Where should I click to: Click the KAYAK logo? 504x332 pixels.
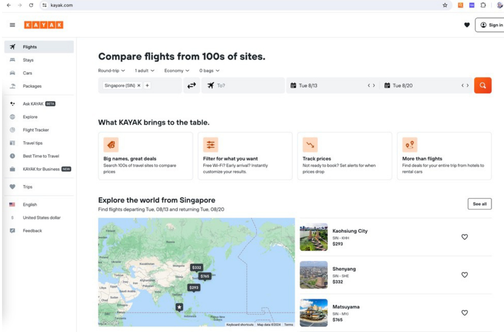(44, 25)
